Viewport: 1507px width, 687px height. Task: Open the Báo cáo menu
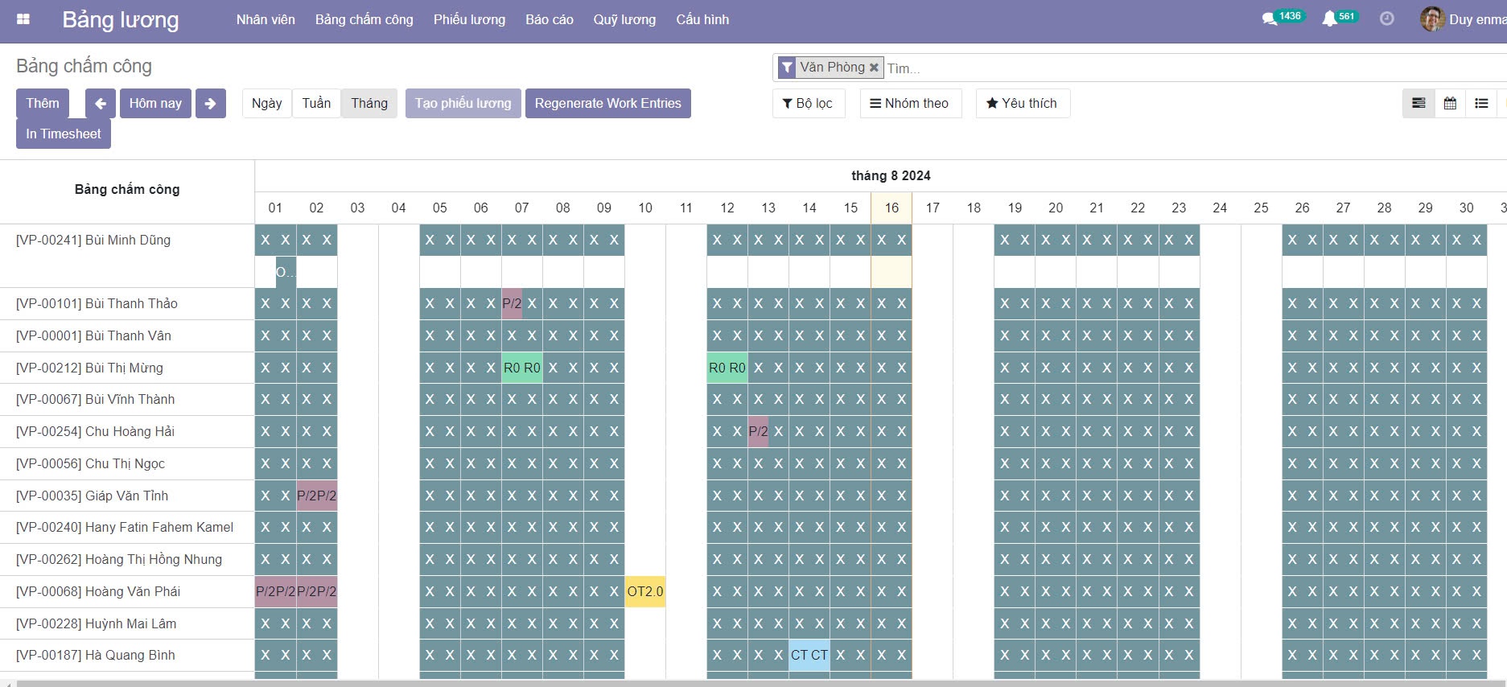[550, 19]
